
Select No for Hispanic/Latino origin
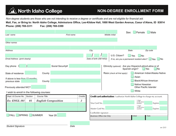click(x=155, y=69)
